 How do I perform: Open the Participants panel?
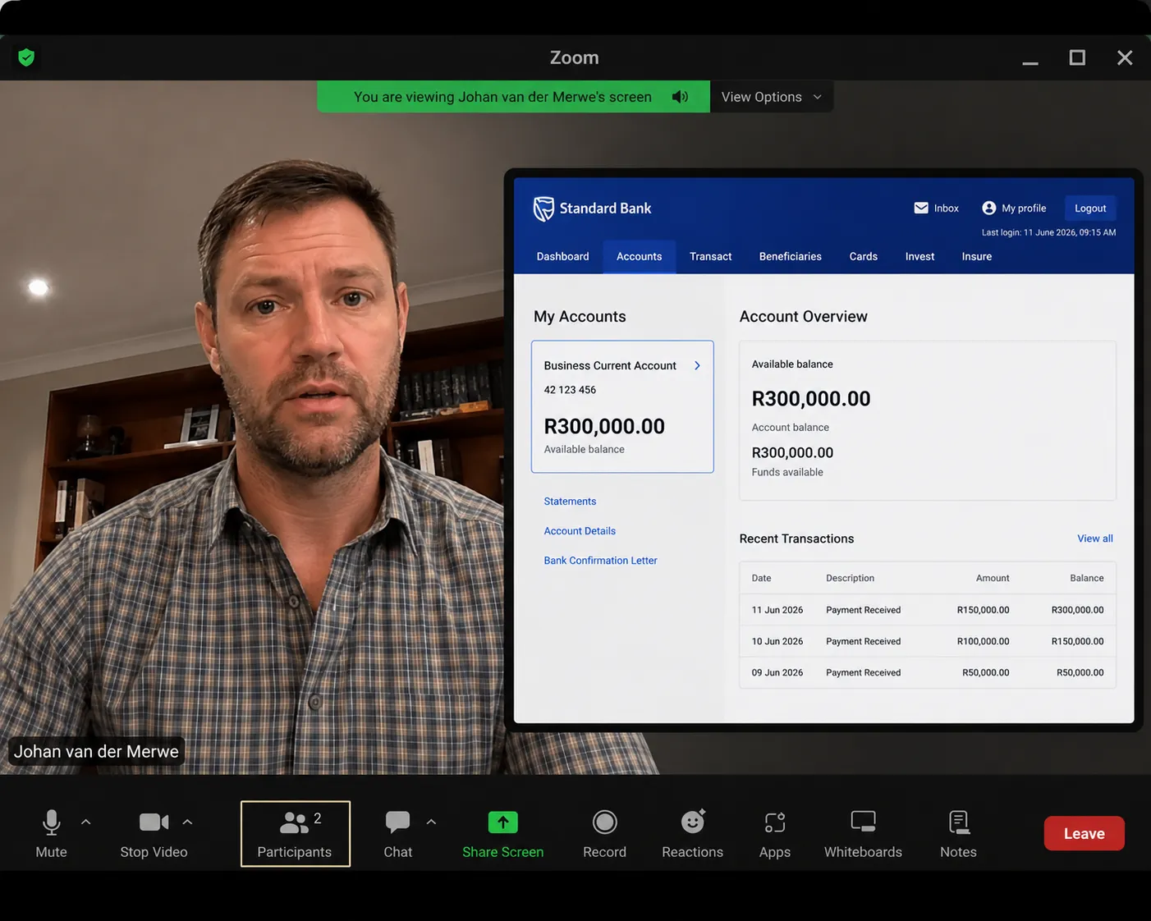(x=296, y=833)
